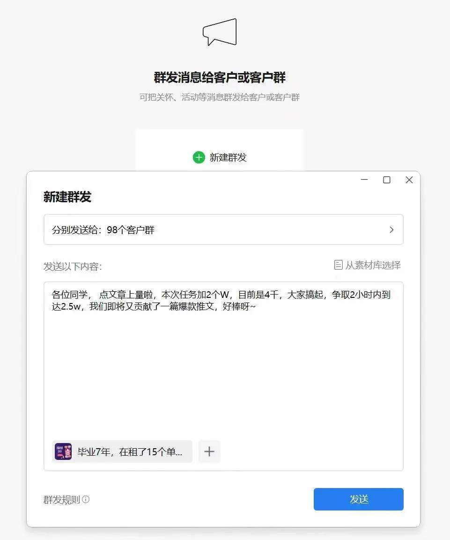Click the 新建群发 label on the background page

(x=228, y=157)
